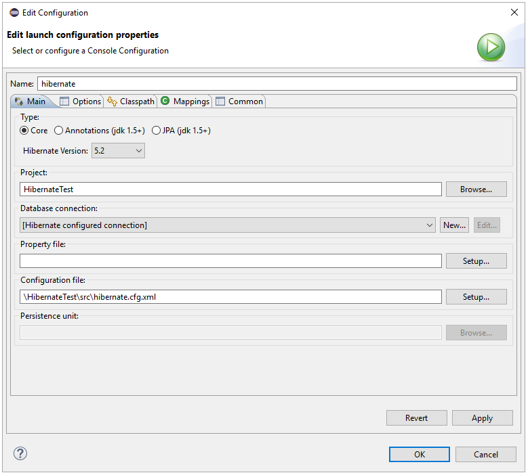528x475 pixels.
Task: Click the Common tab icon
Action: (220, 101)
